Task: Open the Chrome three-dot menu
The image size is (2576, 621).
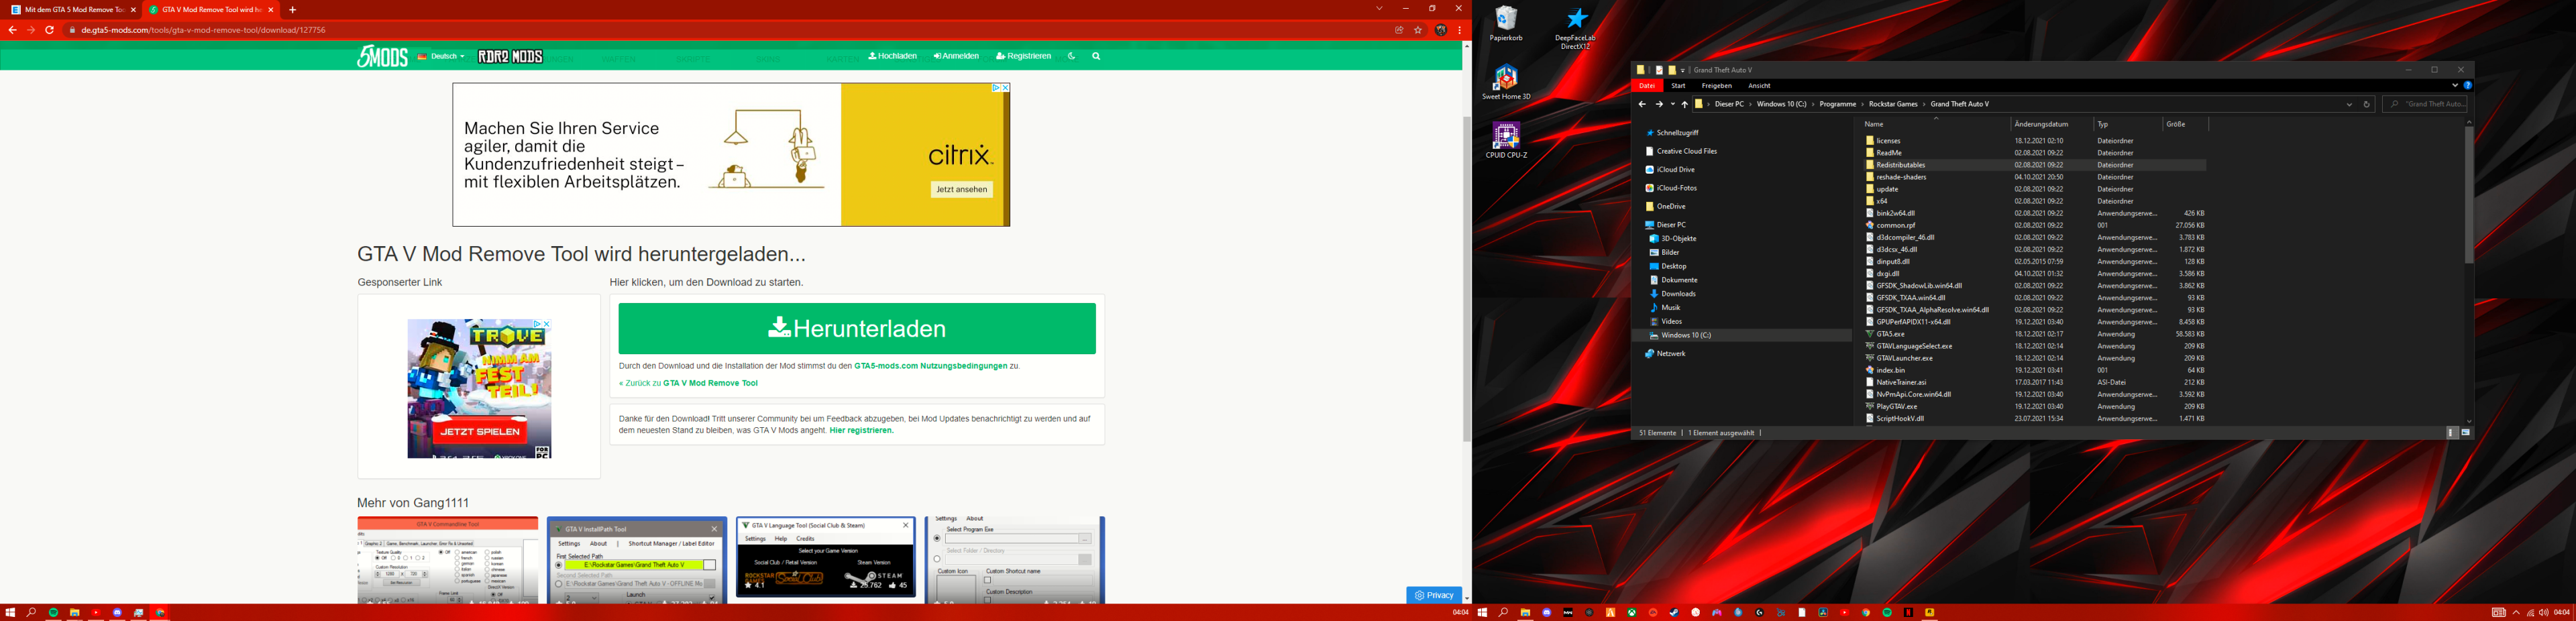Action: pos(1460,30)
